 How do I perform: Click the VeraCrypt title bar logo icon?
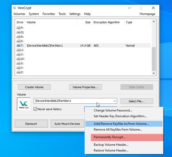tap(14, 8)
